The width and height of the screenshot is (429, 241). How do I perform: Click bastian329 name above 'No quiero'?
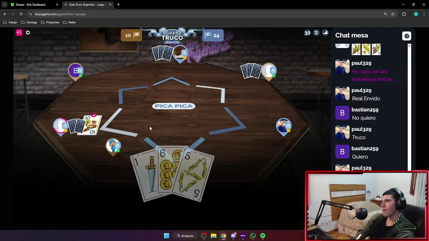365,109
